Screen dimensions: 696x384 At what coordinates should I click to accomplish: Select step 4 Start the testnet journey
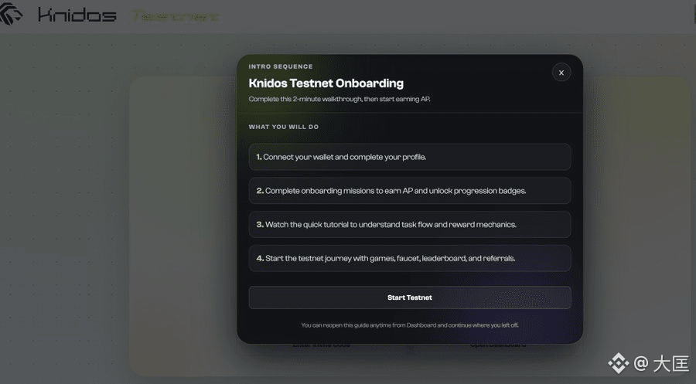pyautogui.click(x=410, y=258)
